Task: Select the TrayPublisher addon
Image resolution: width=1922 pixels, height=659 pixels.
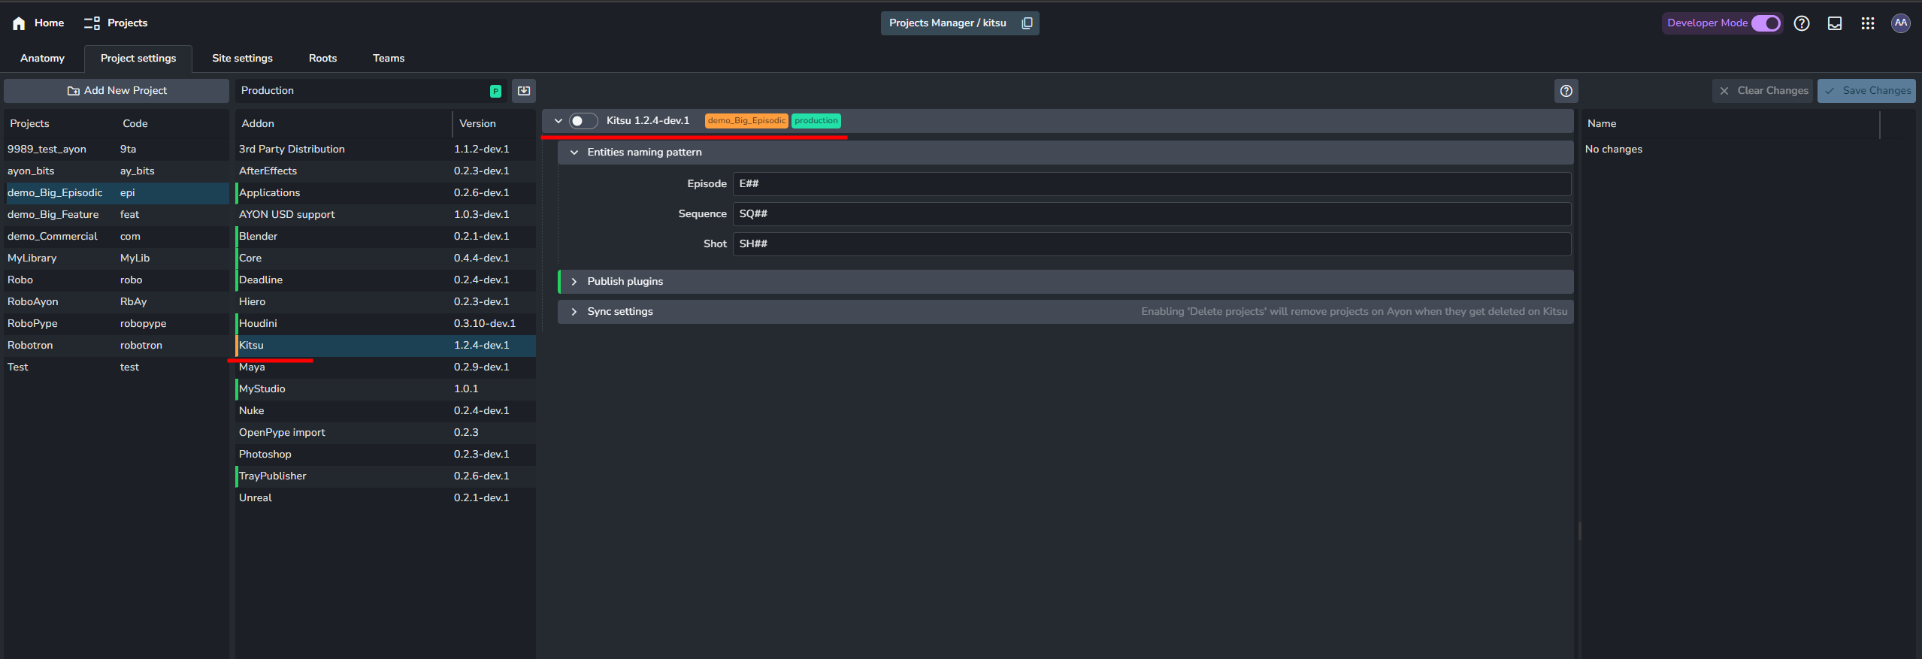Action: [386, 476]
